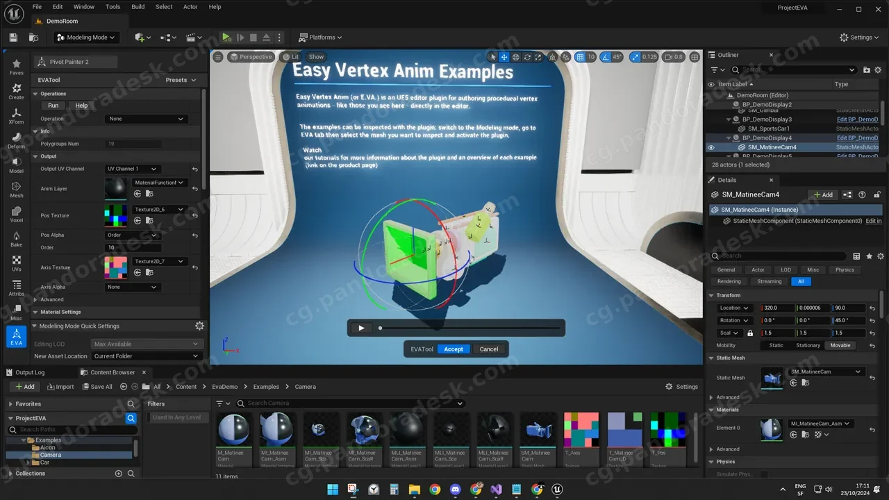Select the Create tool category
The height and width of the screenshot is (500, 889).
[17, 91]
